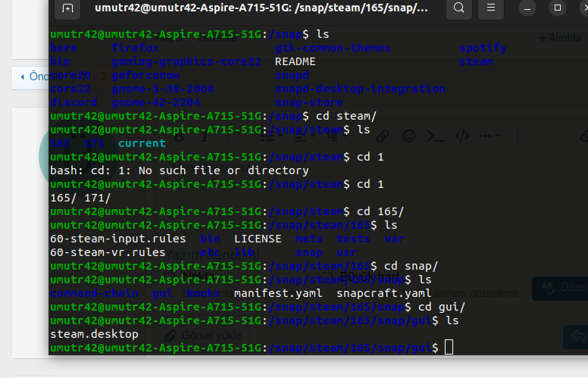Click the 'cd gui/' command text

click(x=442, y=307)
